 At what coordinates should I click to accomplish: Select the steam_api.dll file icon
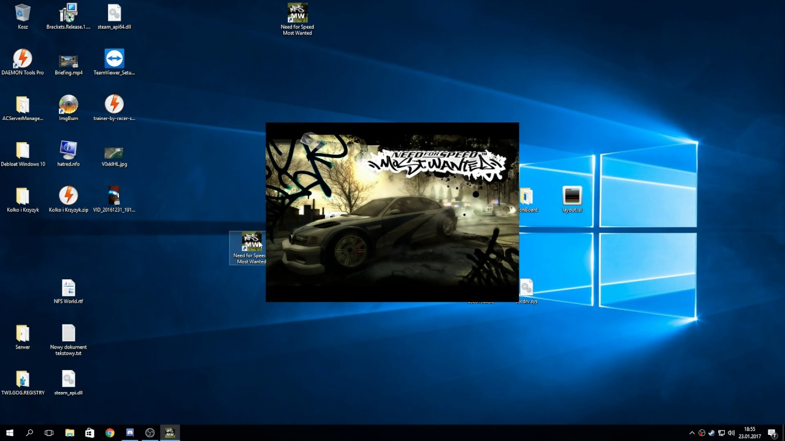coord(68,382)
